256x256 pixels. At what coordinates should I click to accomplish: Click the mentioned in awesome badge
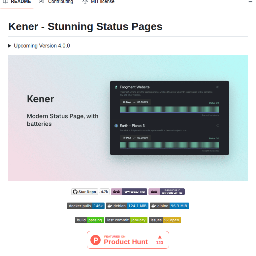click(x=167, y=192)
